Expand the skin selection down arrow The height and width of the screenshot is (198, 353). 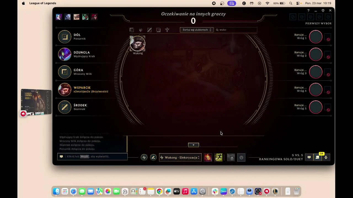click(193, 145)
